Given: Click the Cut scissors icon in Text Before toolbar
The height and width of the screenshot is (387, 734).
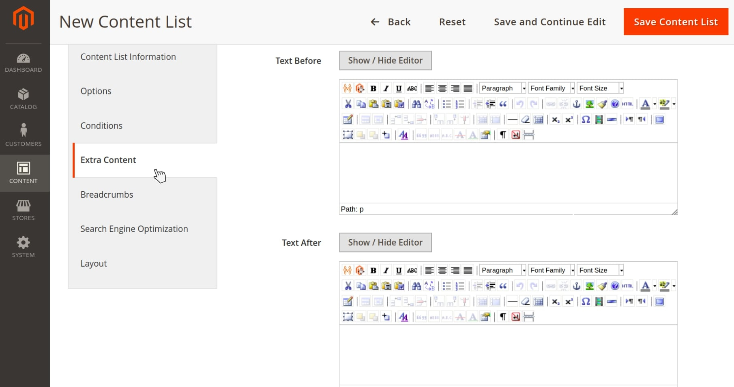Looking at the screenshot, I should (348, 104).
